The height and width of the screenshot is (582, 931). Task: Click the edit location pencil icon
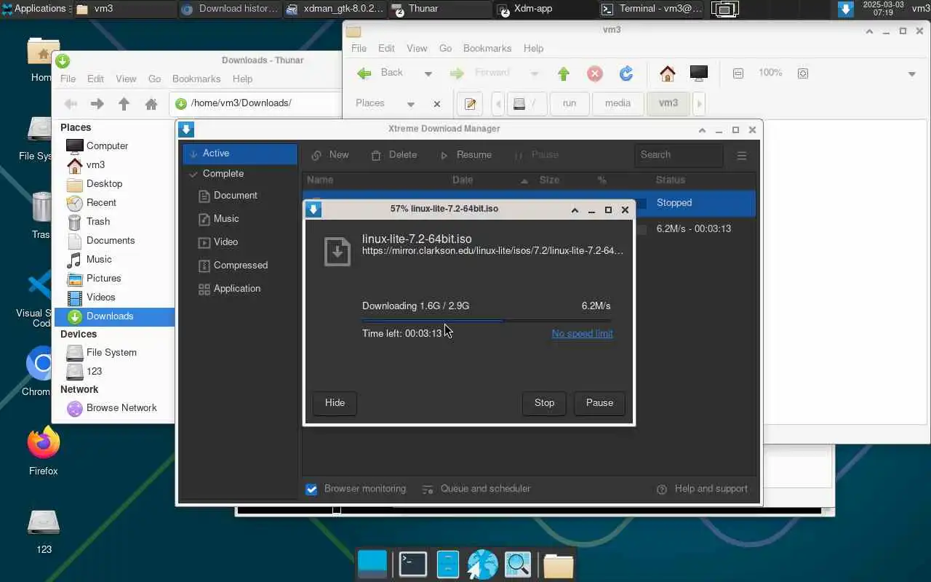(470, 104)
